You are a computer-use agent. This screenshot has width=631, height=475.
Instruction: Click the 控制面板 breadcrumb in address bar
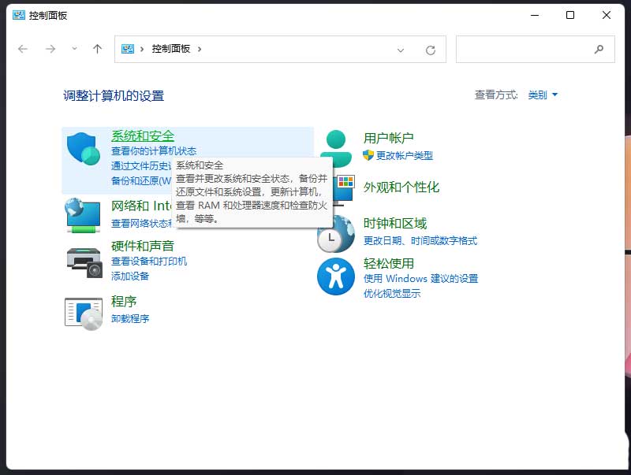tap(171, 49)
